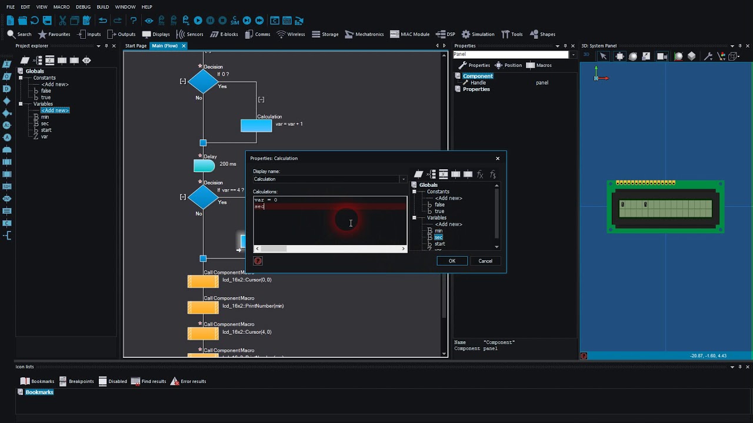This screenshot has height=423, width=753.
Task: Collapse Constants node in dialog tree
Action: pyautogui.click(x=414, y=192)
